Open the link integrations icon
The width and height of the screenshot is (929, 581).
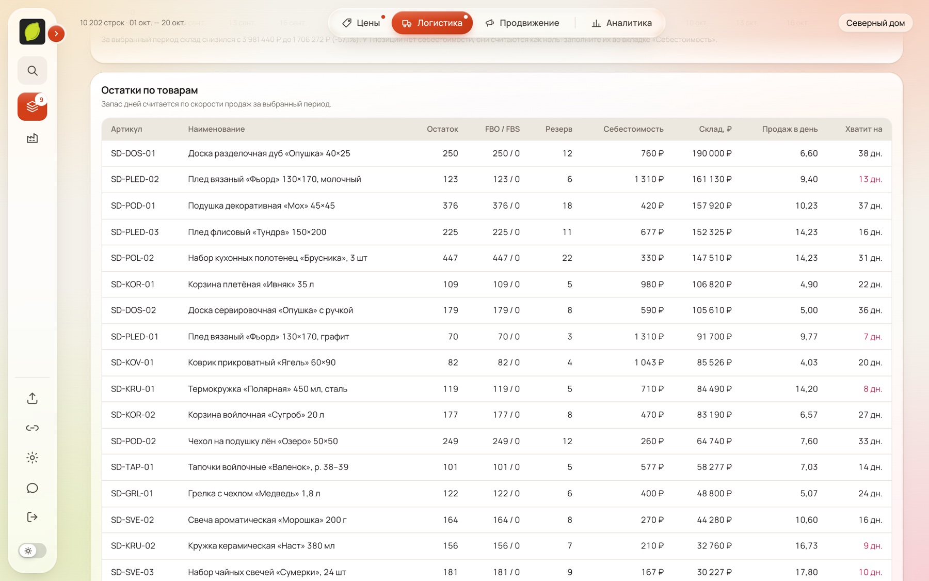click(32, 428)
